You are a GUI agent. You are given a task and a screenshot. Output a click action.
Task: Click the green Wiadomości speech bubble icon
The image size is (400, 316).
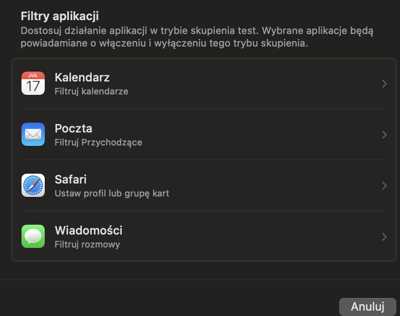coord(33,236)
